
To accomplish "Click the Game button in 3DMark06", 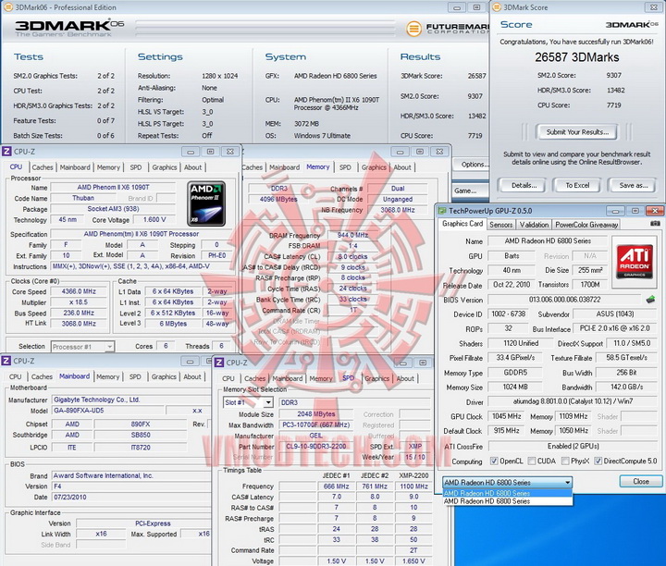I will pos(471,191).
